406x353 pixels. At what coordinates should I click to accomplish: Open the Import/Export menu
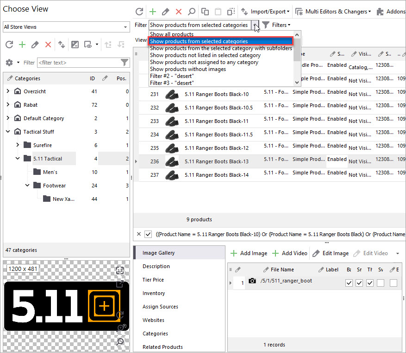265,12
